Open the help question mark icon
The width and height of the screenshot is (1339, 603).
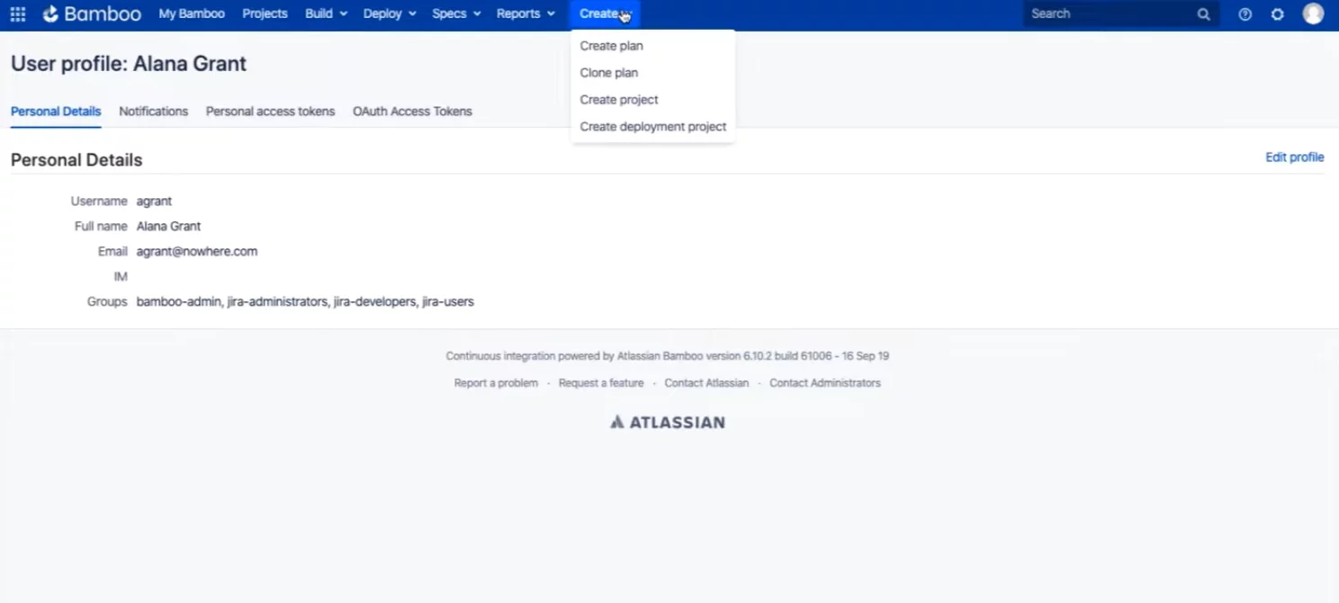point(1245,14)
